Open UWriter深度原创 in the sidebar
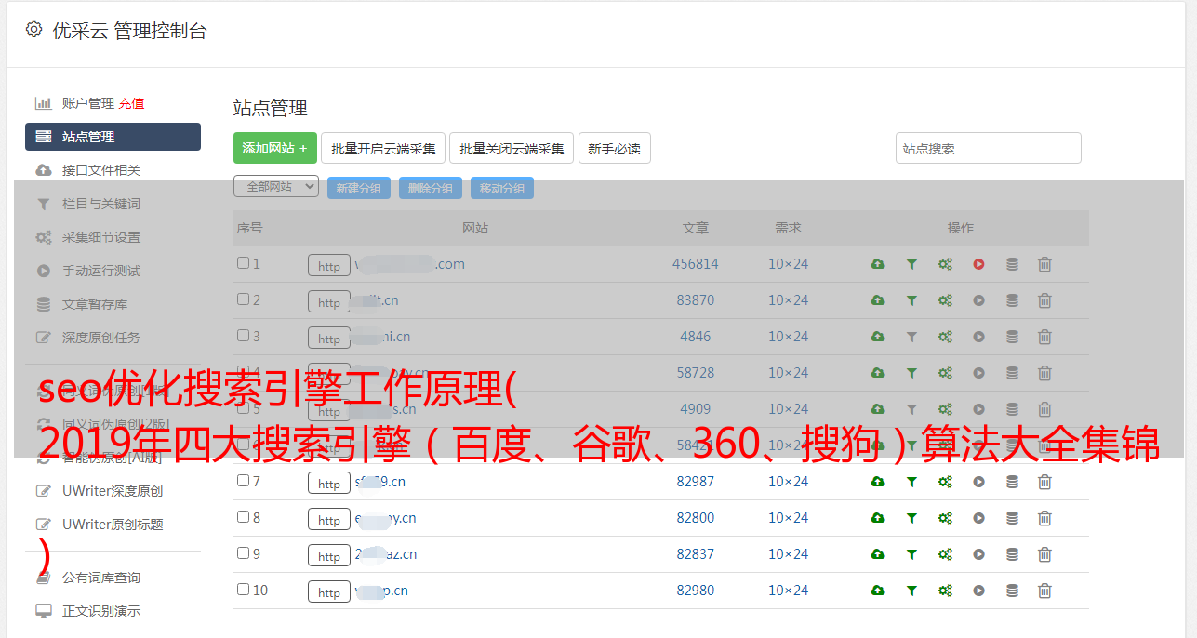Screen dimensions: 1197x638 click(x=113, y=491)
